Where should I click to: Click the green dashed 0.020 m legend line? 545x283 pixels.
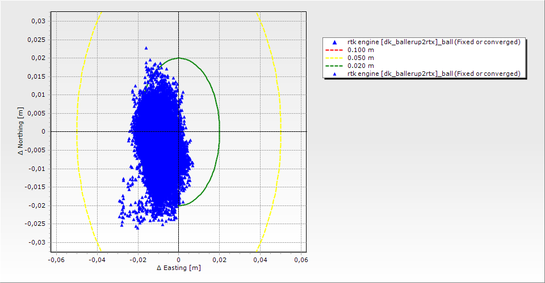[334, 66]
